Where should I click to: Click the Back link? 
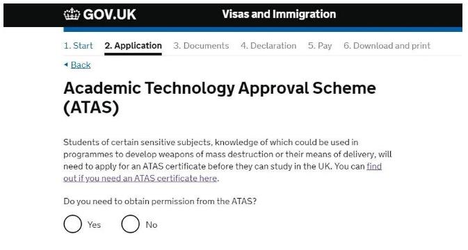point(81,65)
